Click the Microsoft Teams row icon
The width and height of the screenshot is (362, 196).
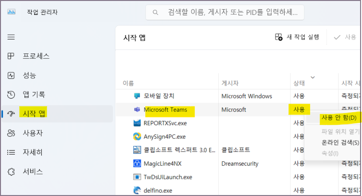137,109
